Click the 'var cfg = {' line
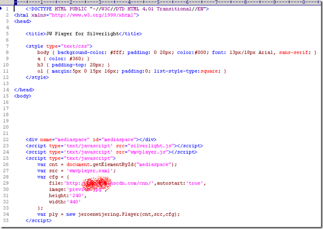Screen dimensions: 323x229 (53, 177)
